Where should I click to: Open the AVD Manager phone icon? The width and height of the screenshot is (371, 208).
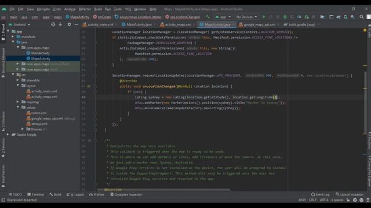[345, 17]
